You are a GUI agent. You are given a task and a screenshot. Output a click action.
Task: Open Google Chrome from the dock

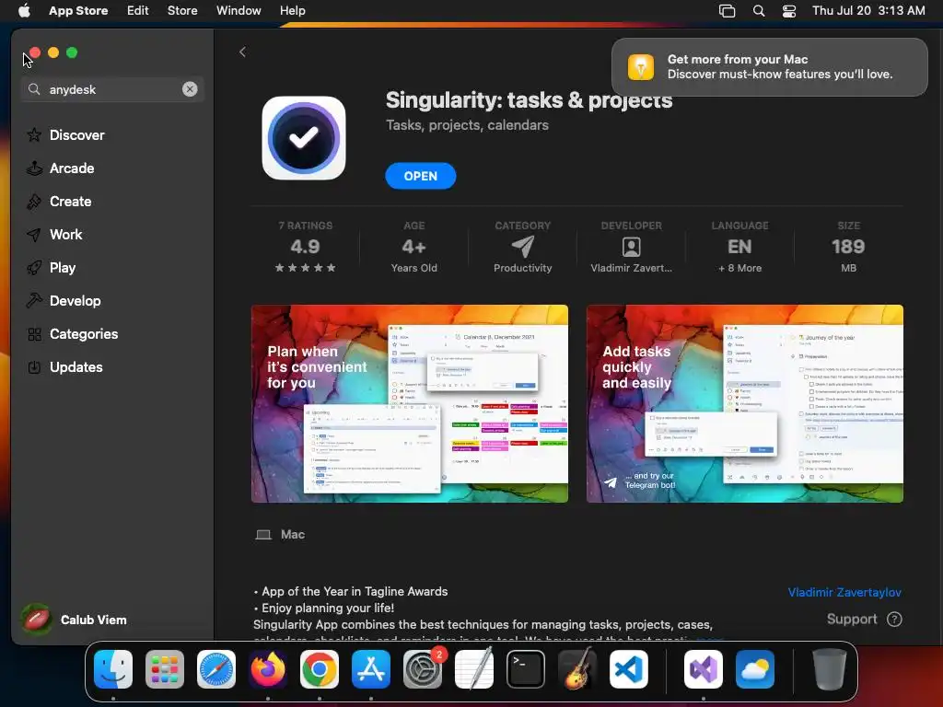pyautogui.click(x=320, y=669)
